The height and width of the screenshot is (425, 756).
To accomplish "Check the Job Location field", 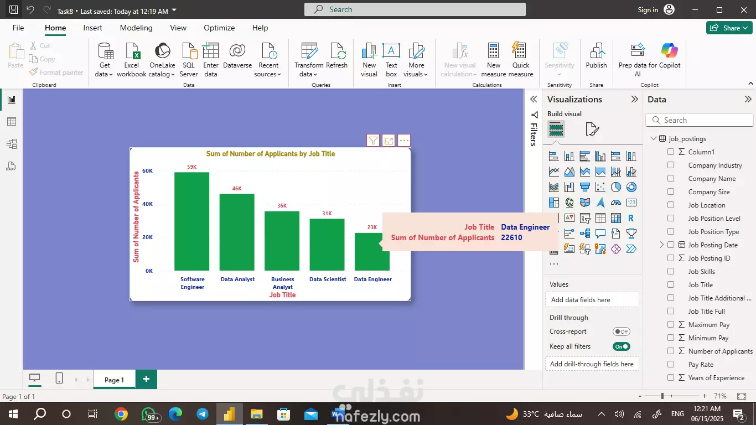I will [671, 205].
